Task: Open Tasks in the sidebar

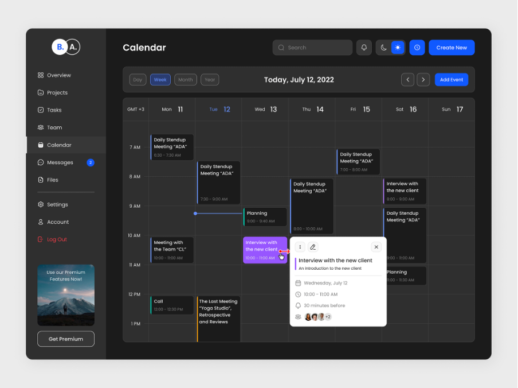Action: click(66, 110)
